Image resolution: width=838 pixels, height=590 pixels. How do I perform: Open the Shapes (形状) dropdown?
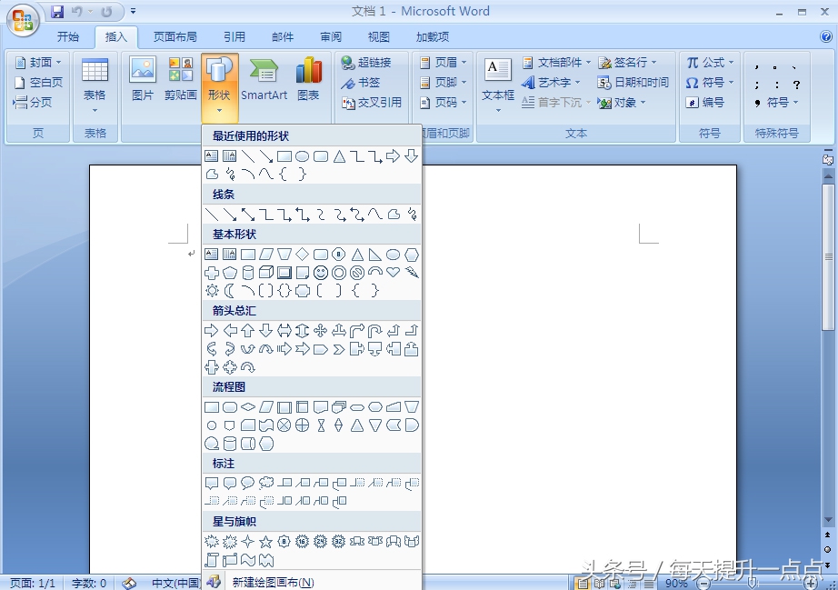point(220,88)
